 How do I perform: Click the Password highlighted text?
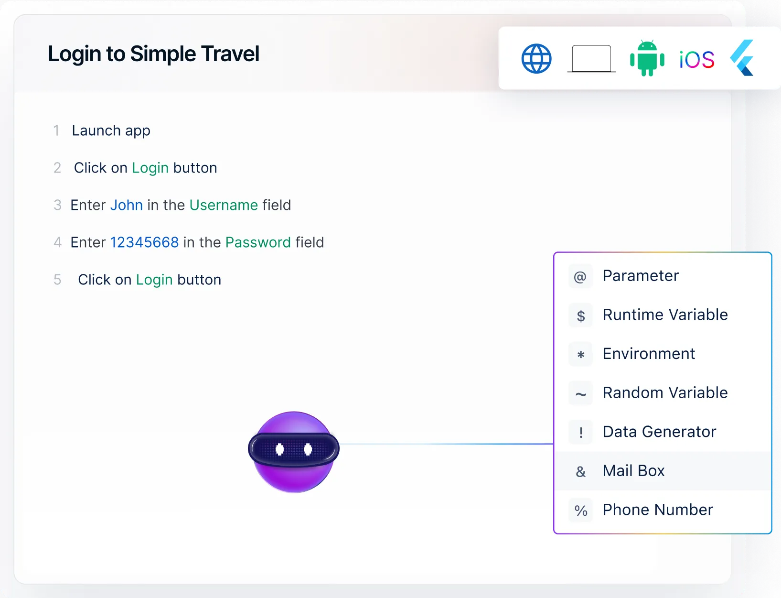pyautogui.click(x=258, y=242)
